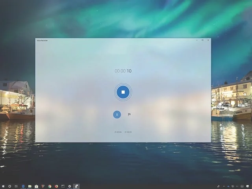Screen dimensions: 252x189
Task: Maximize the Voice Recorder window
Action: 202,40
